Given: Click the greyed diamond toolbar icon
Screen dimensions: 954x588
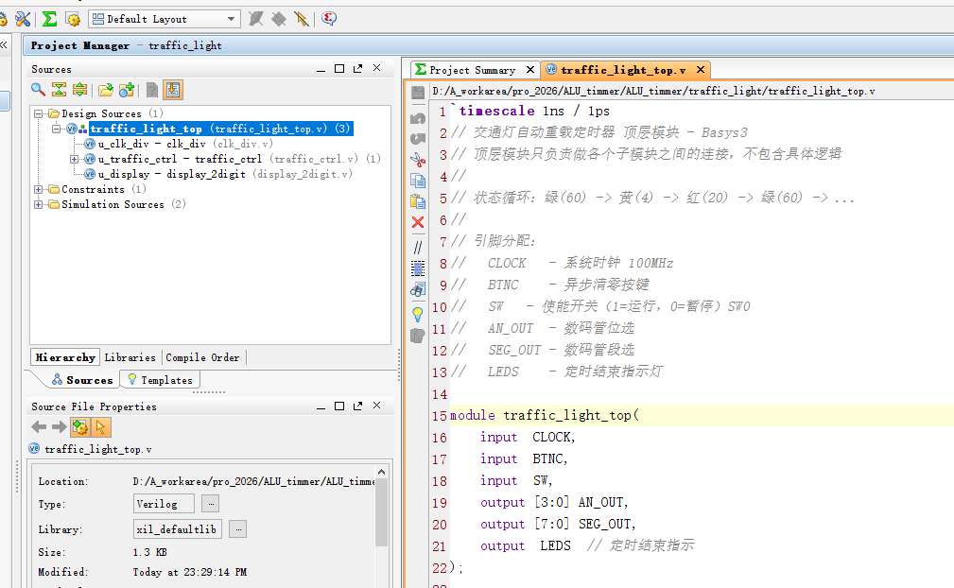Looking at the screenshot, I should (279, 19).
